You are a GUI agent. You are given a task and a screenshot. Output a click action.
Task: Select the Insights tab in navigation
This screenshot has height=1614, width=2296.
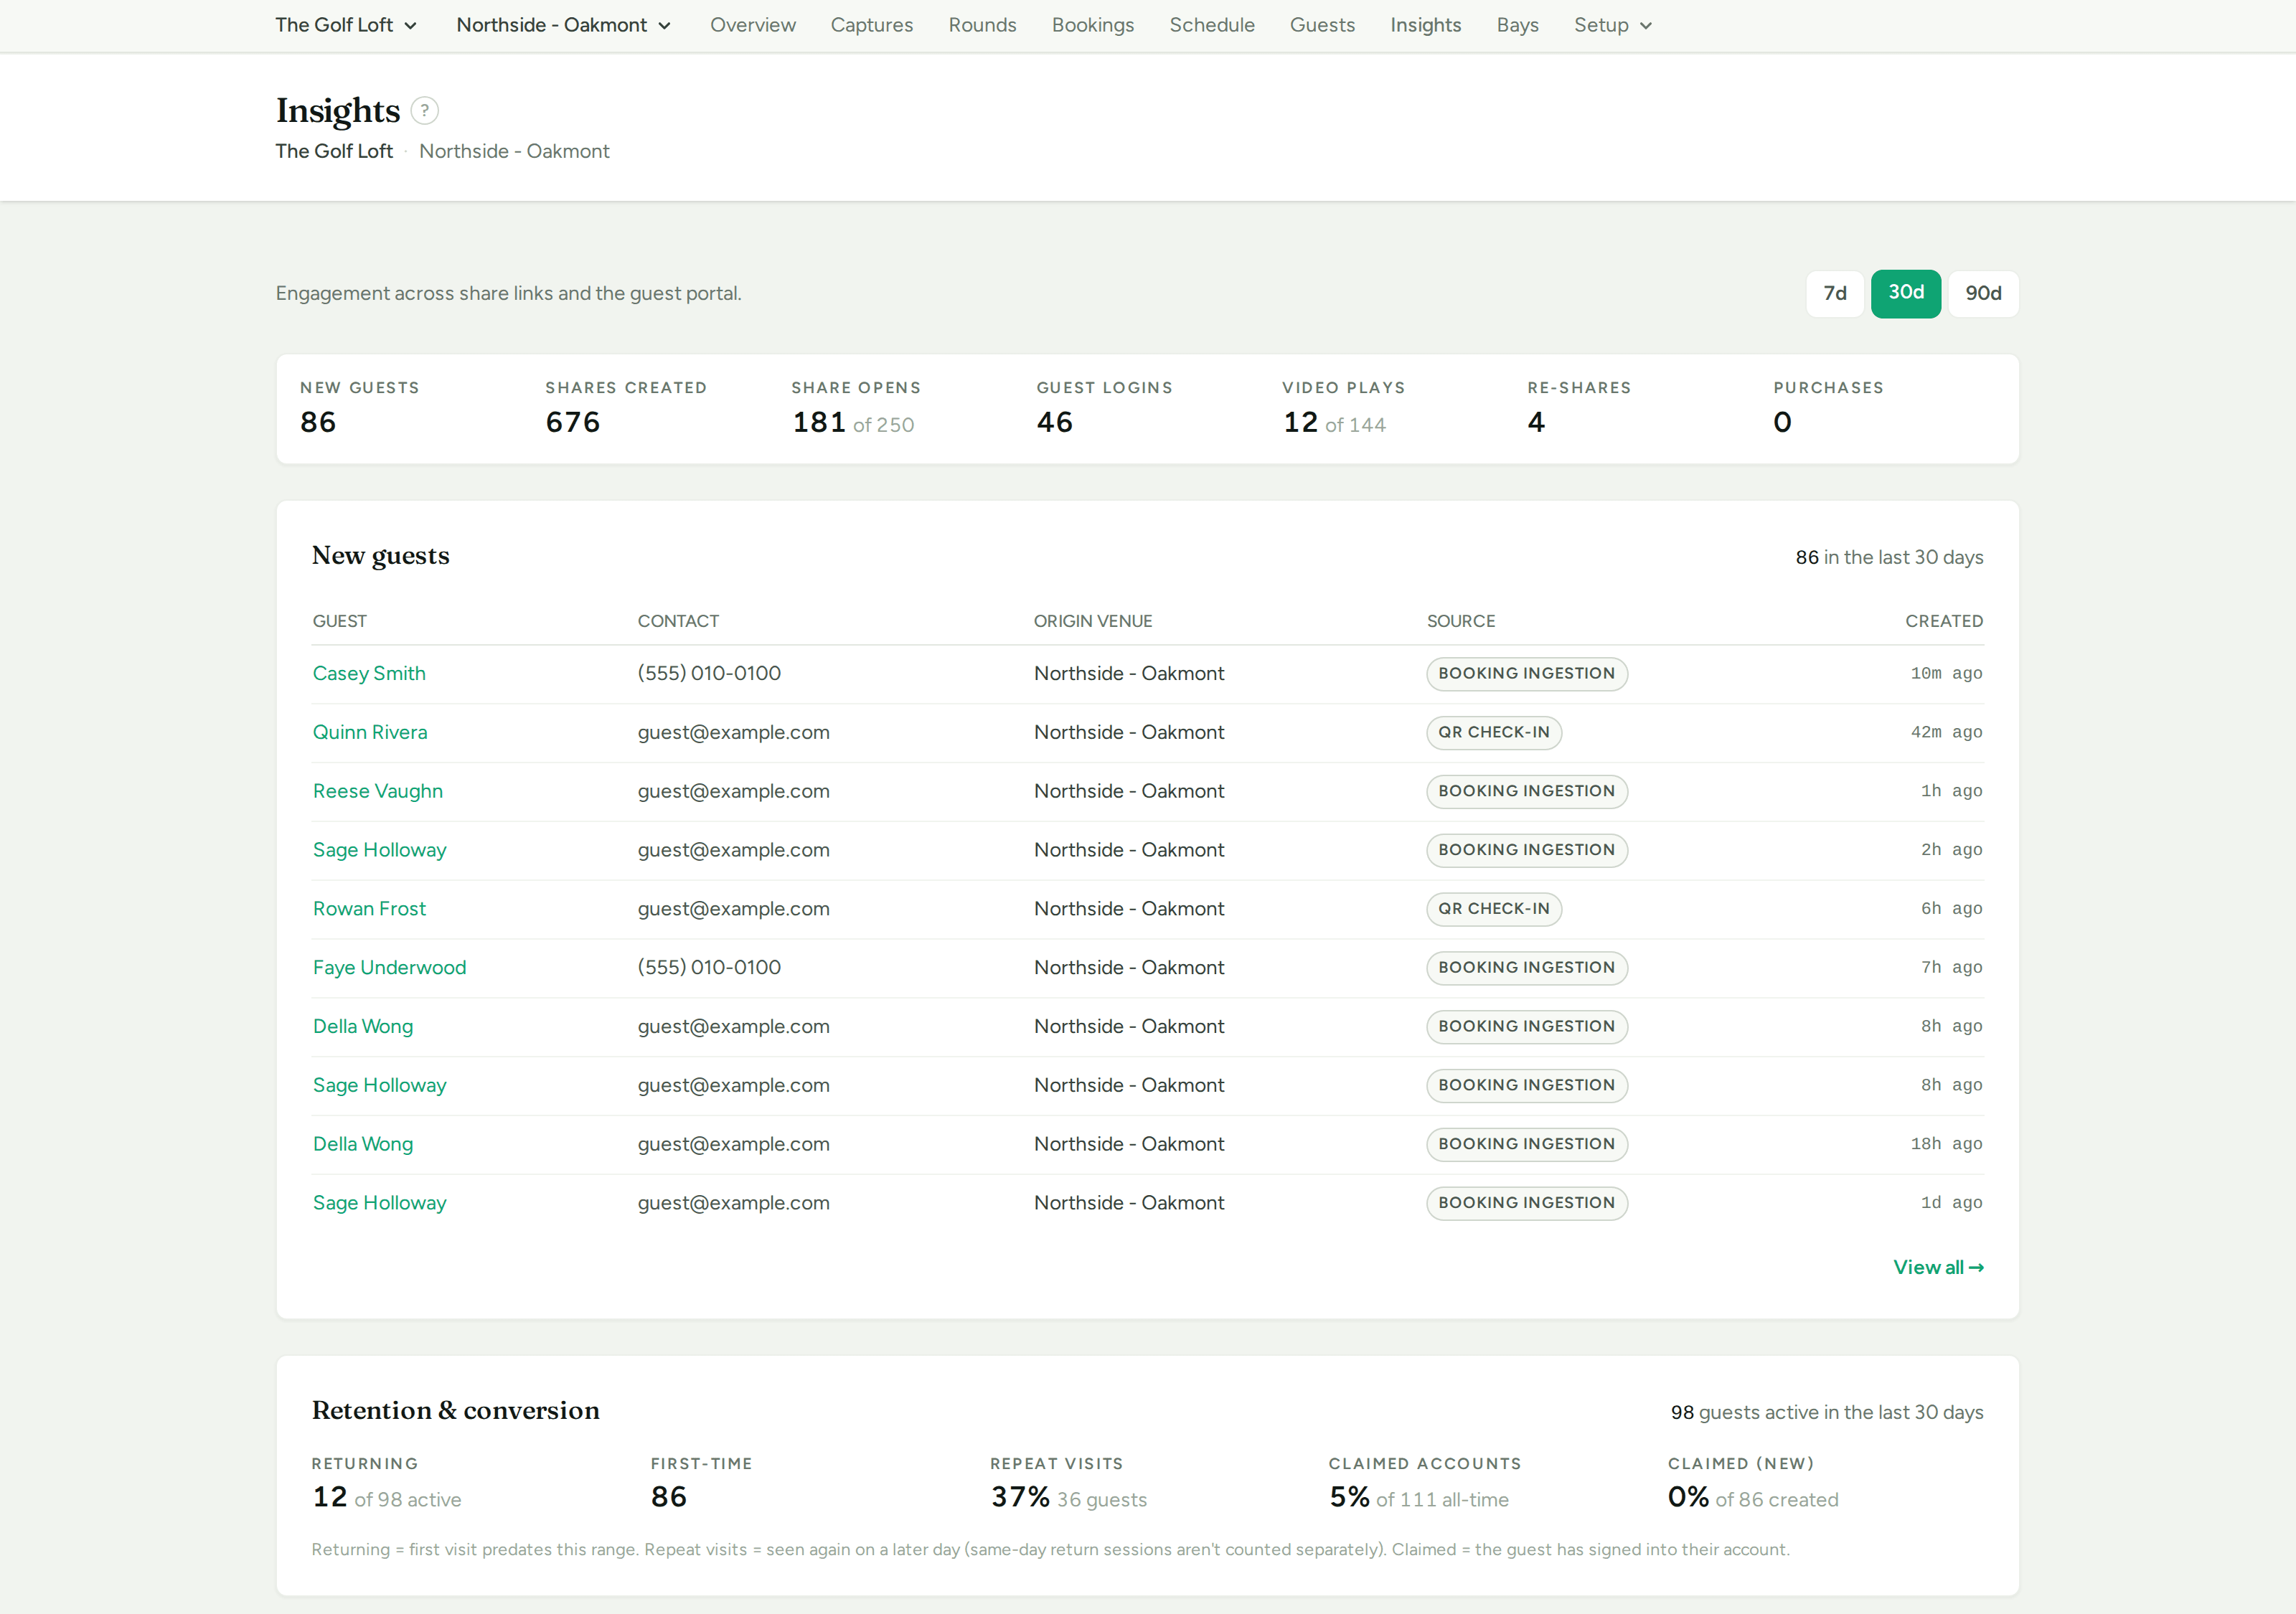(x=1425, y=25)
